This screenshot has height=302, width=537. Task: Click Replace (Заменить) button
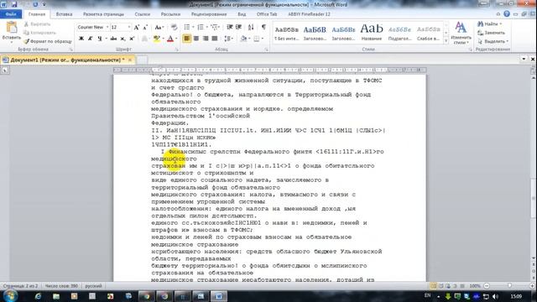[x=492, y=33]
